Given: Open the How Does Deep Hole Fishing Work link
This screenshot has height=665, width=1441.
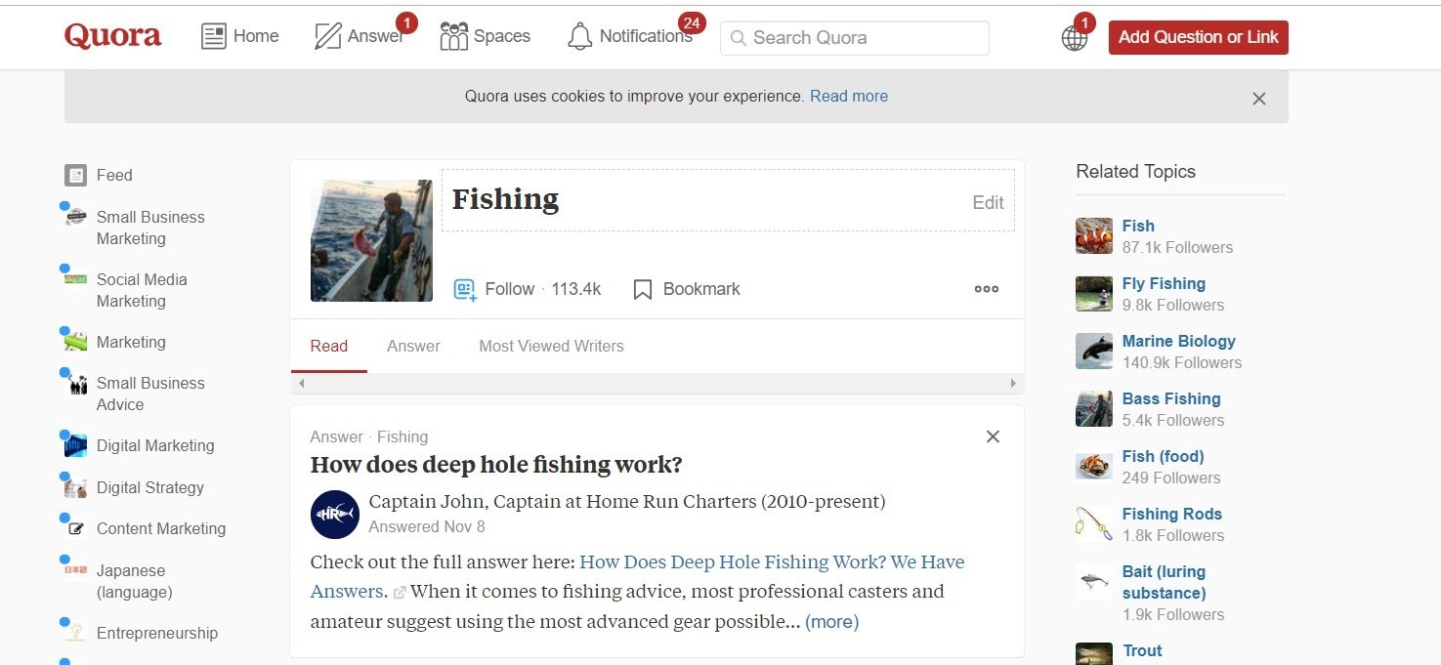Looking at the screenshot, I should click(x=772, y=562).
